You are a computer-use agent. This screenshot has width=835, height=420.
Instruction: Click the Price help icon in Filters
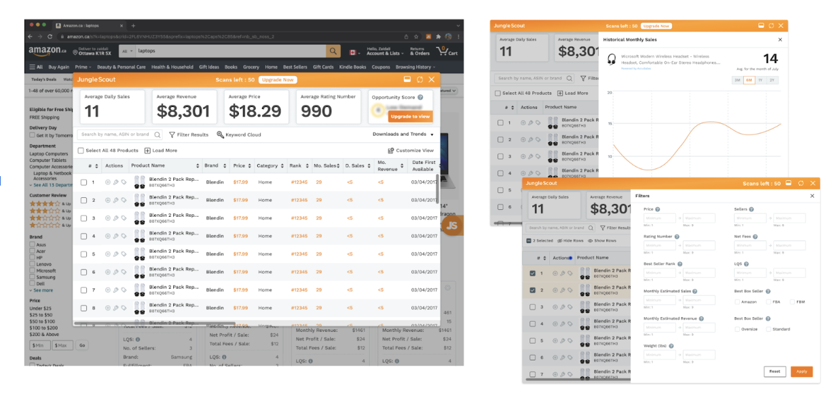tap(658, 209)
